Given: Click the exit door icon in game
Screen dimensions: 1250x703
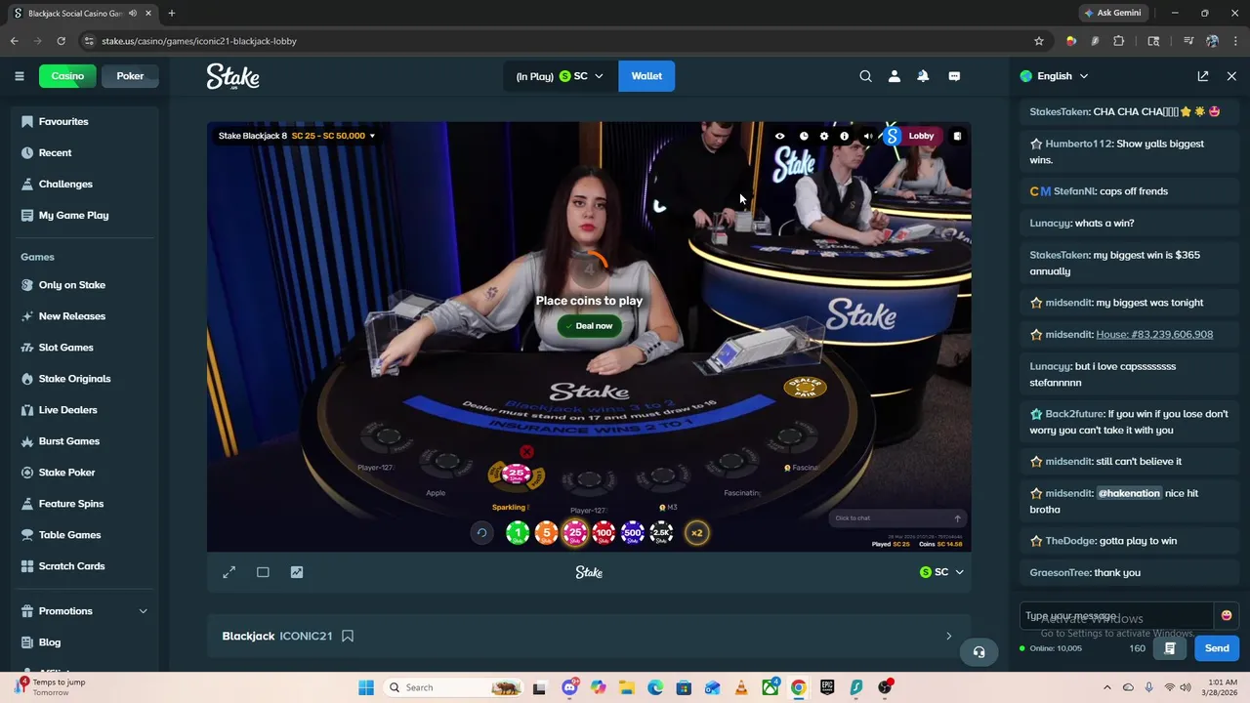Looking at the screenshot, I should (x=957, y=136).
